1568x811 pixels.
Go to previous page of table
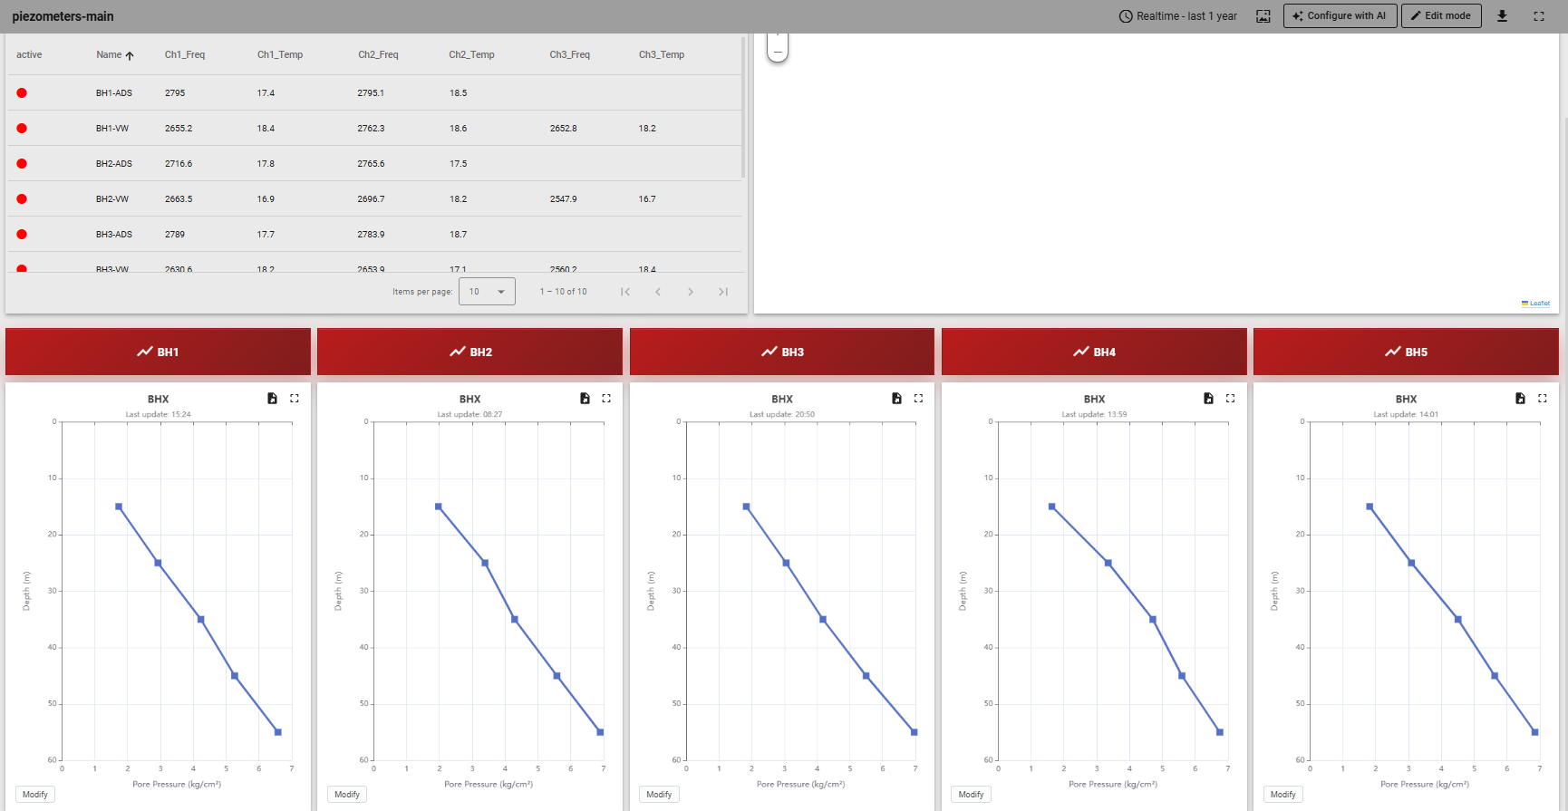tap(658, 292)
